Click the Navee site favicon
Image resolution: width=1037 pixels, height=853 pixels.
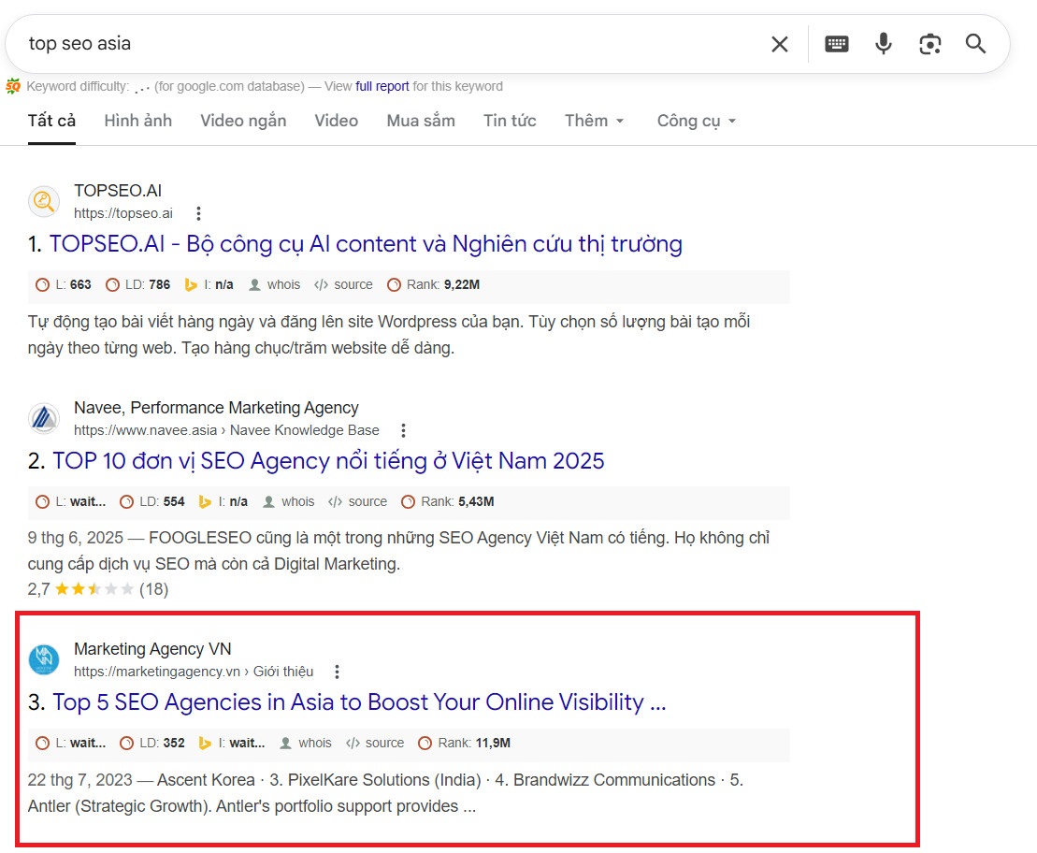44,417
